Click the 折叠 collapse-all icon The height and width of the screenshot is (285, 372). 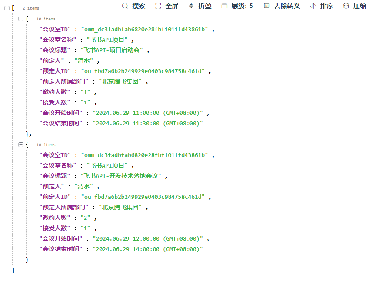click(x=191, y=6)
